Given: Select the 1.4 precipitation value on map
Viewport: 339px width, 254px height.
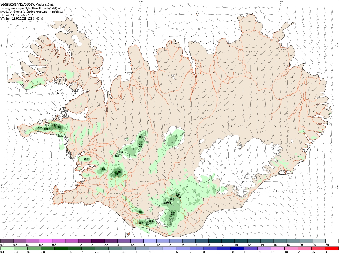Looking at the screenshot, I should click(x=141, y=212).
